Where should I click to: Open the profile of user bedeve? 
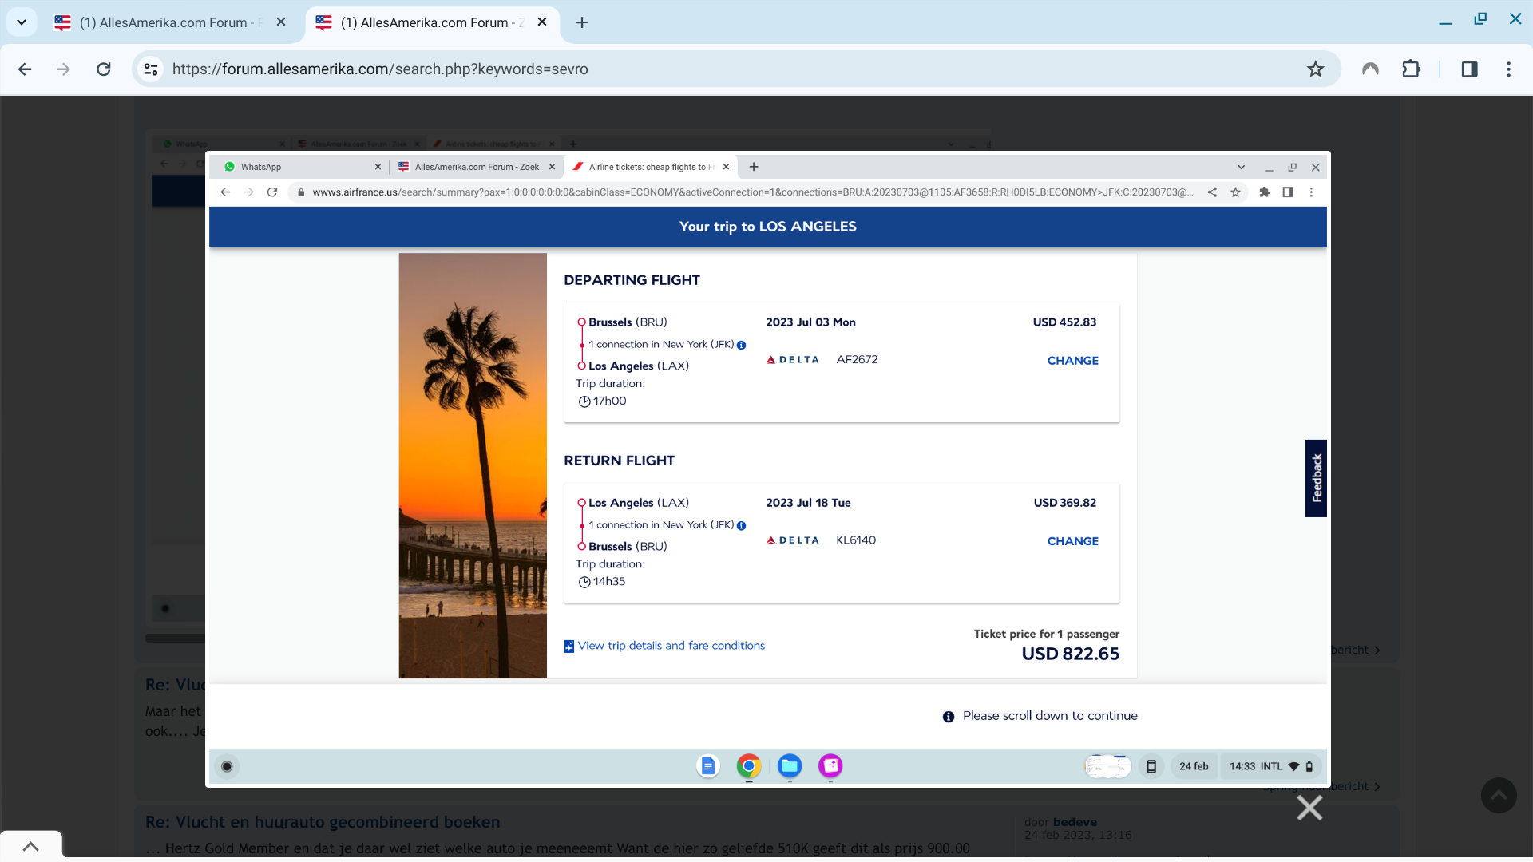(x=1075, y=822)
